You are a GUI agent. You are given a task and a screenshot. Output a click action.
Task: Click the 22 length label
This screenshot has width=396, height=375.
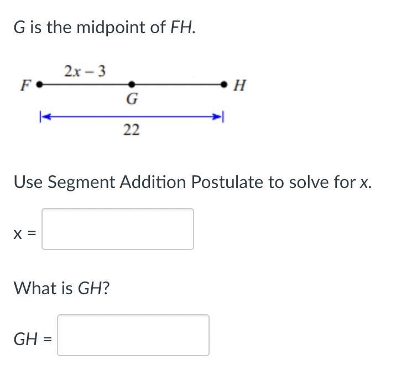(x=131, y=130)
